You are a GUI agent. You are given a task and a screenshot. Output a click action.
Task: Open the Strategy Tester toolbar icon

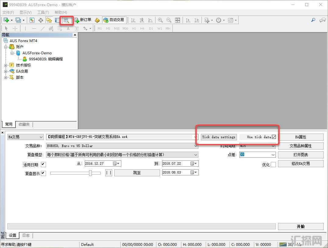(x=66, y=20)
